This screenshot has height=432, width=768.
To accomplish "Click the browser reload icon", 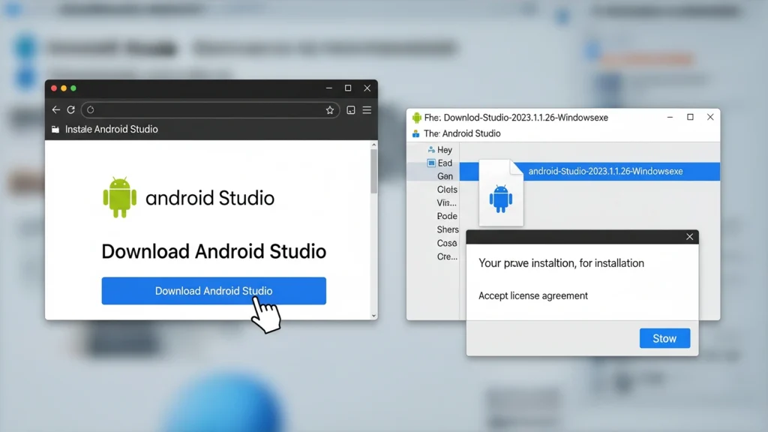I will point(71,109).
